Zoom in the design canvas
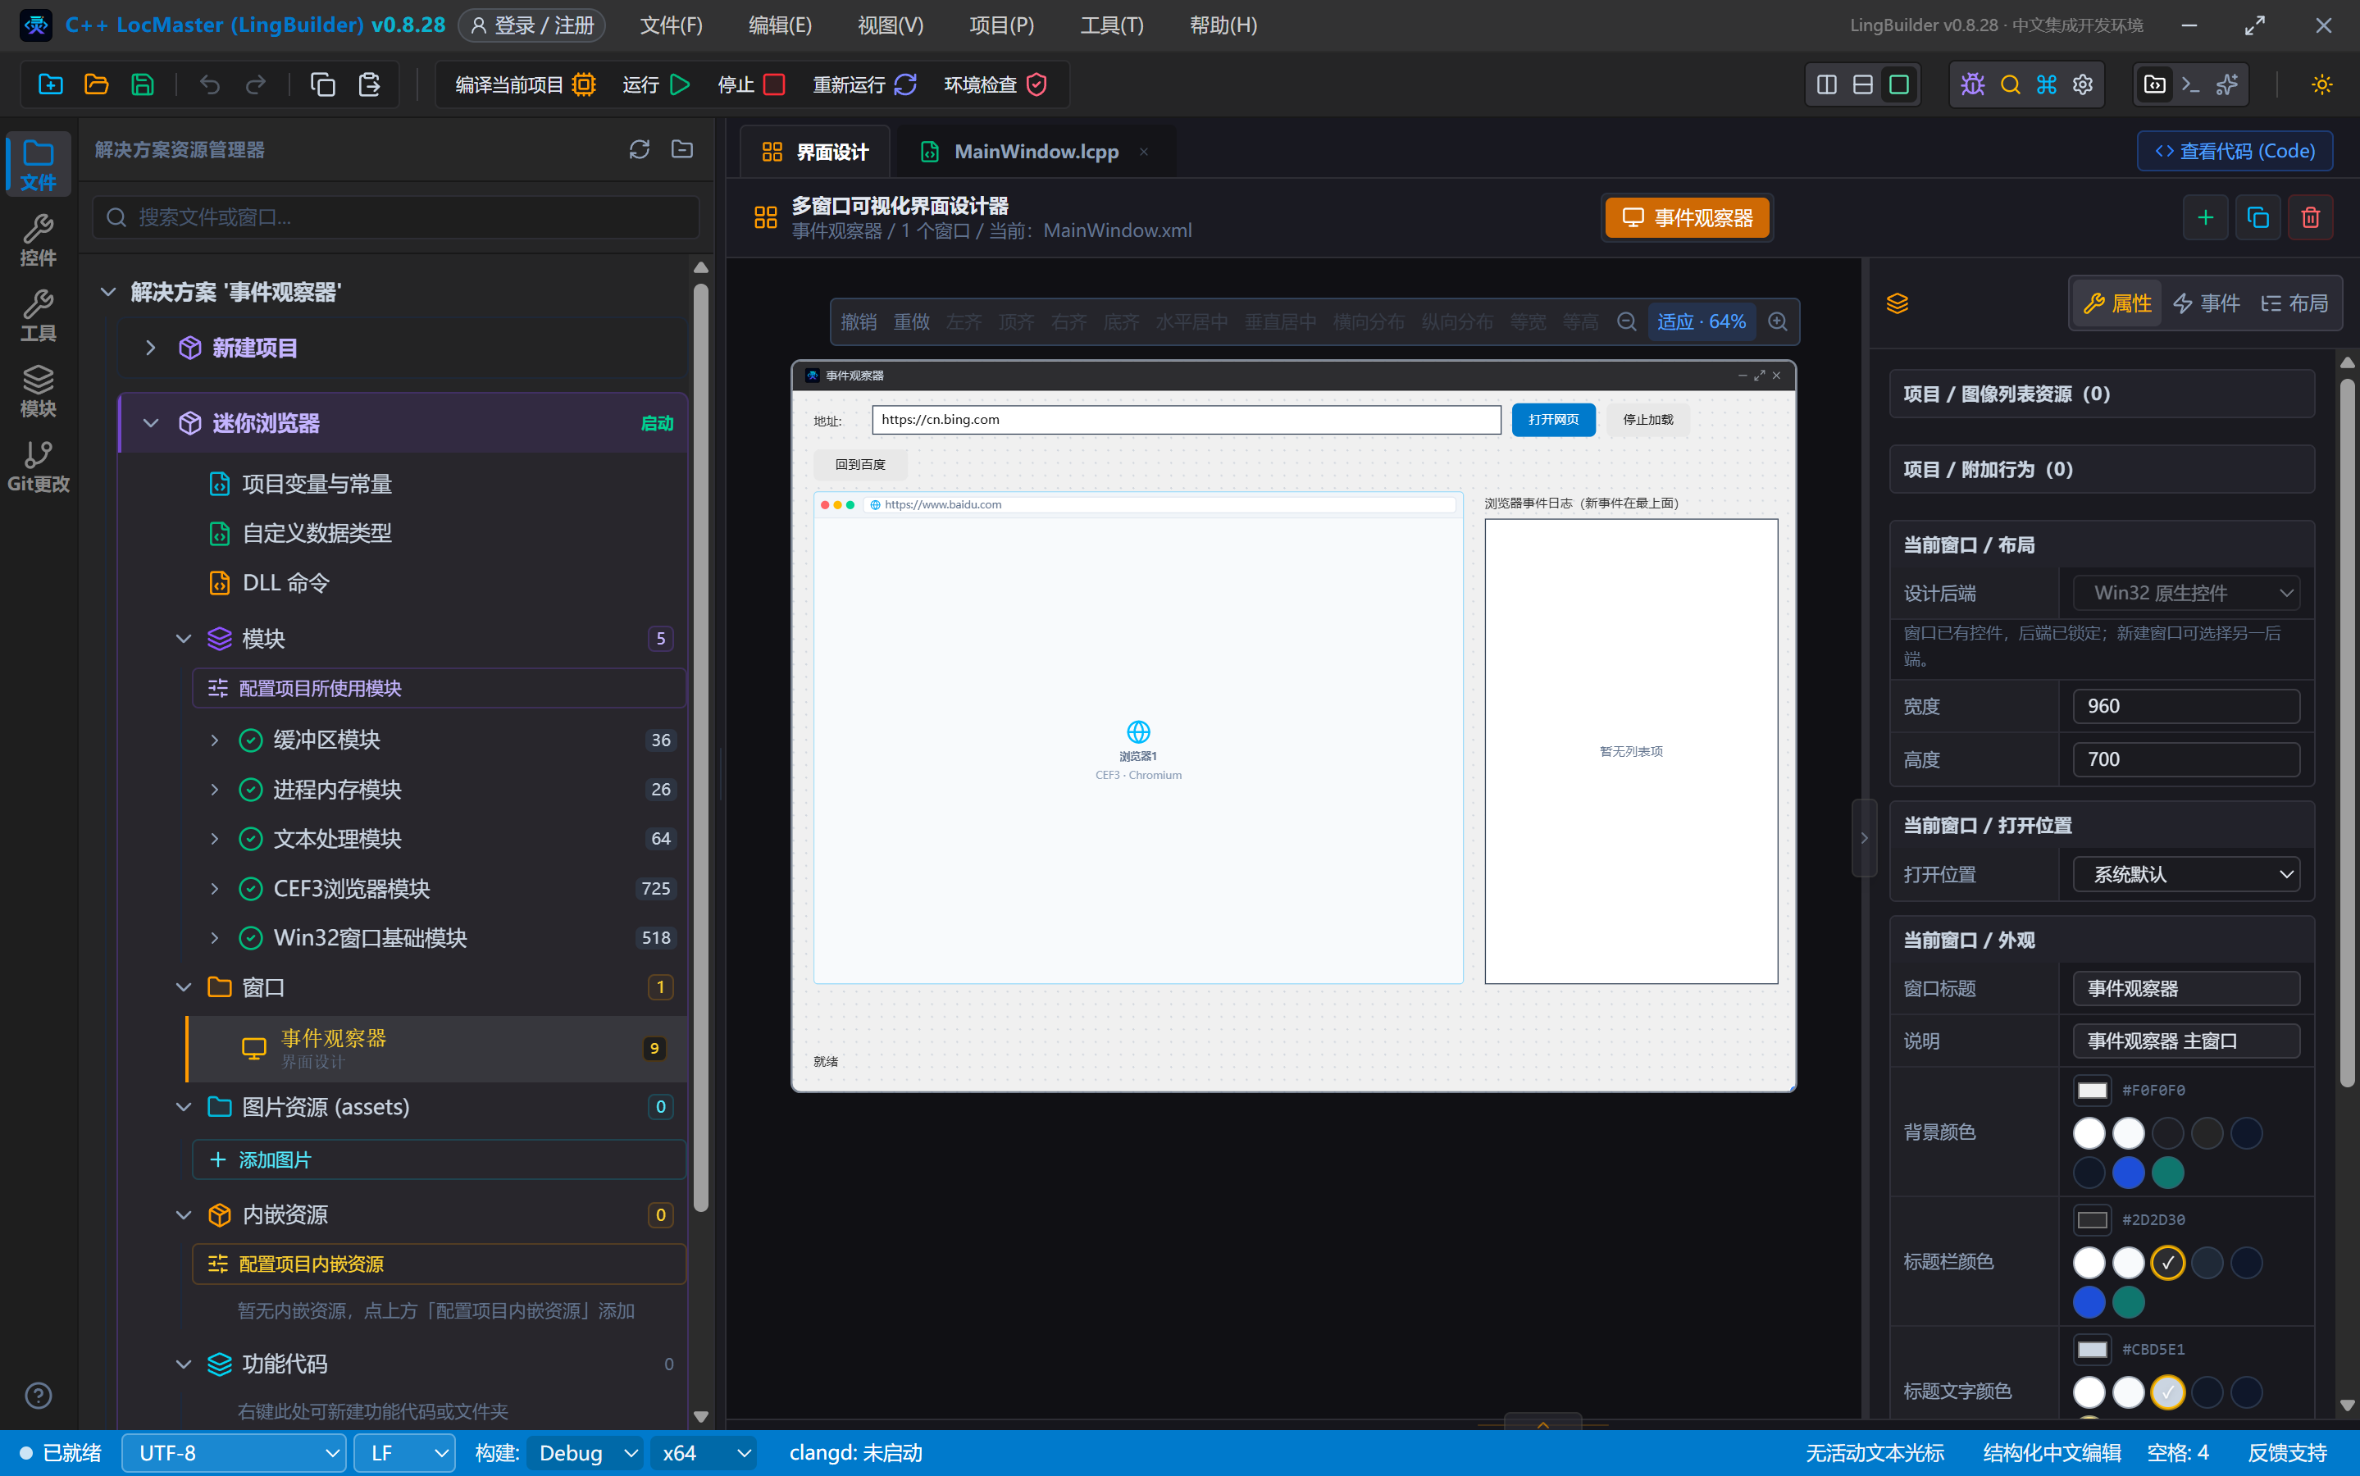The image size is (2360, 1476). tap(1777, 322)
